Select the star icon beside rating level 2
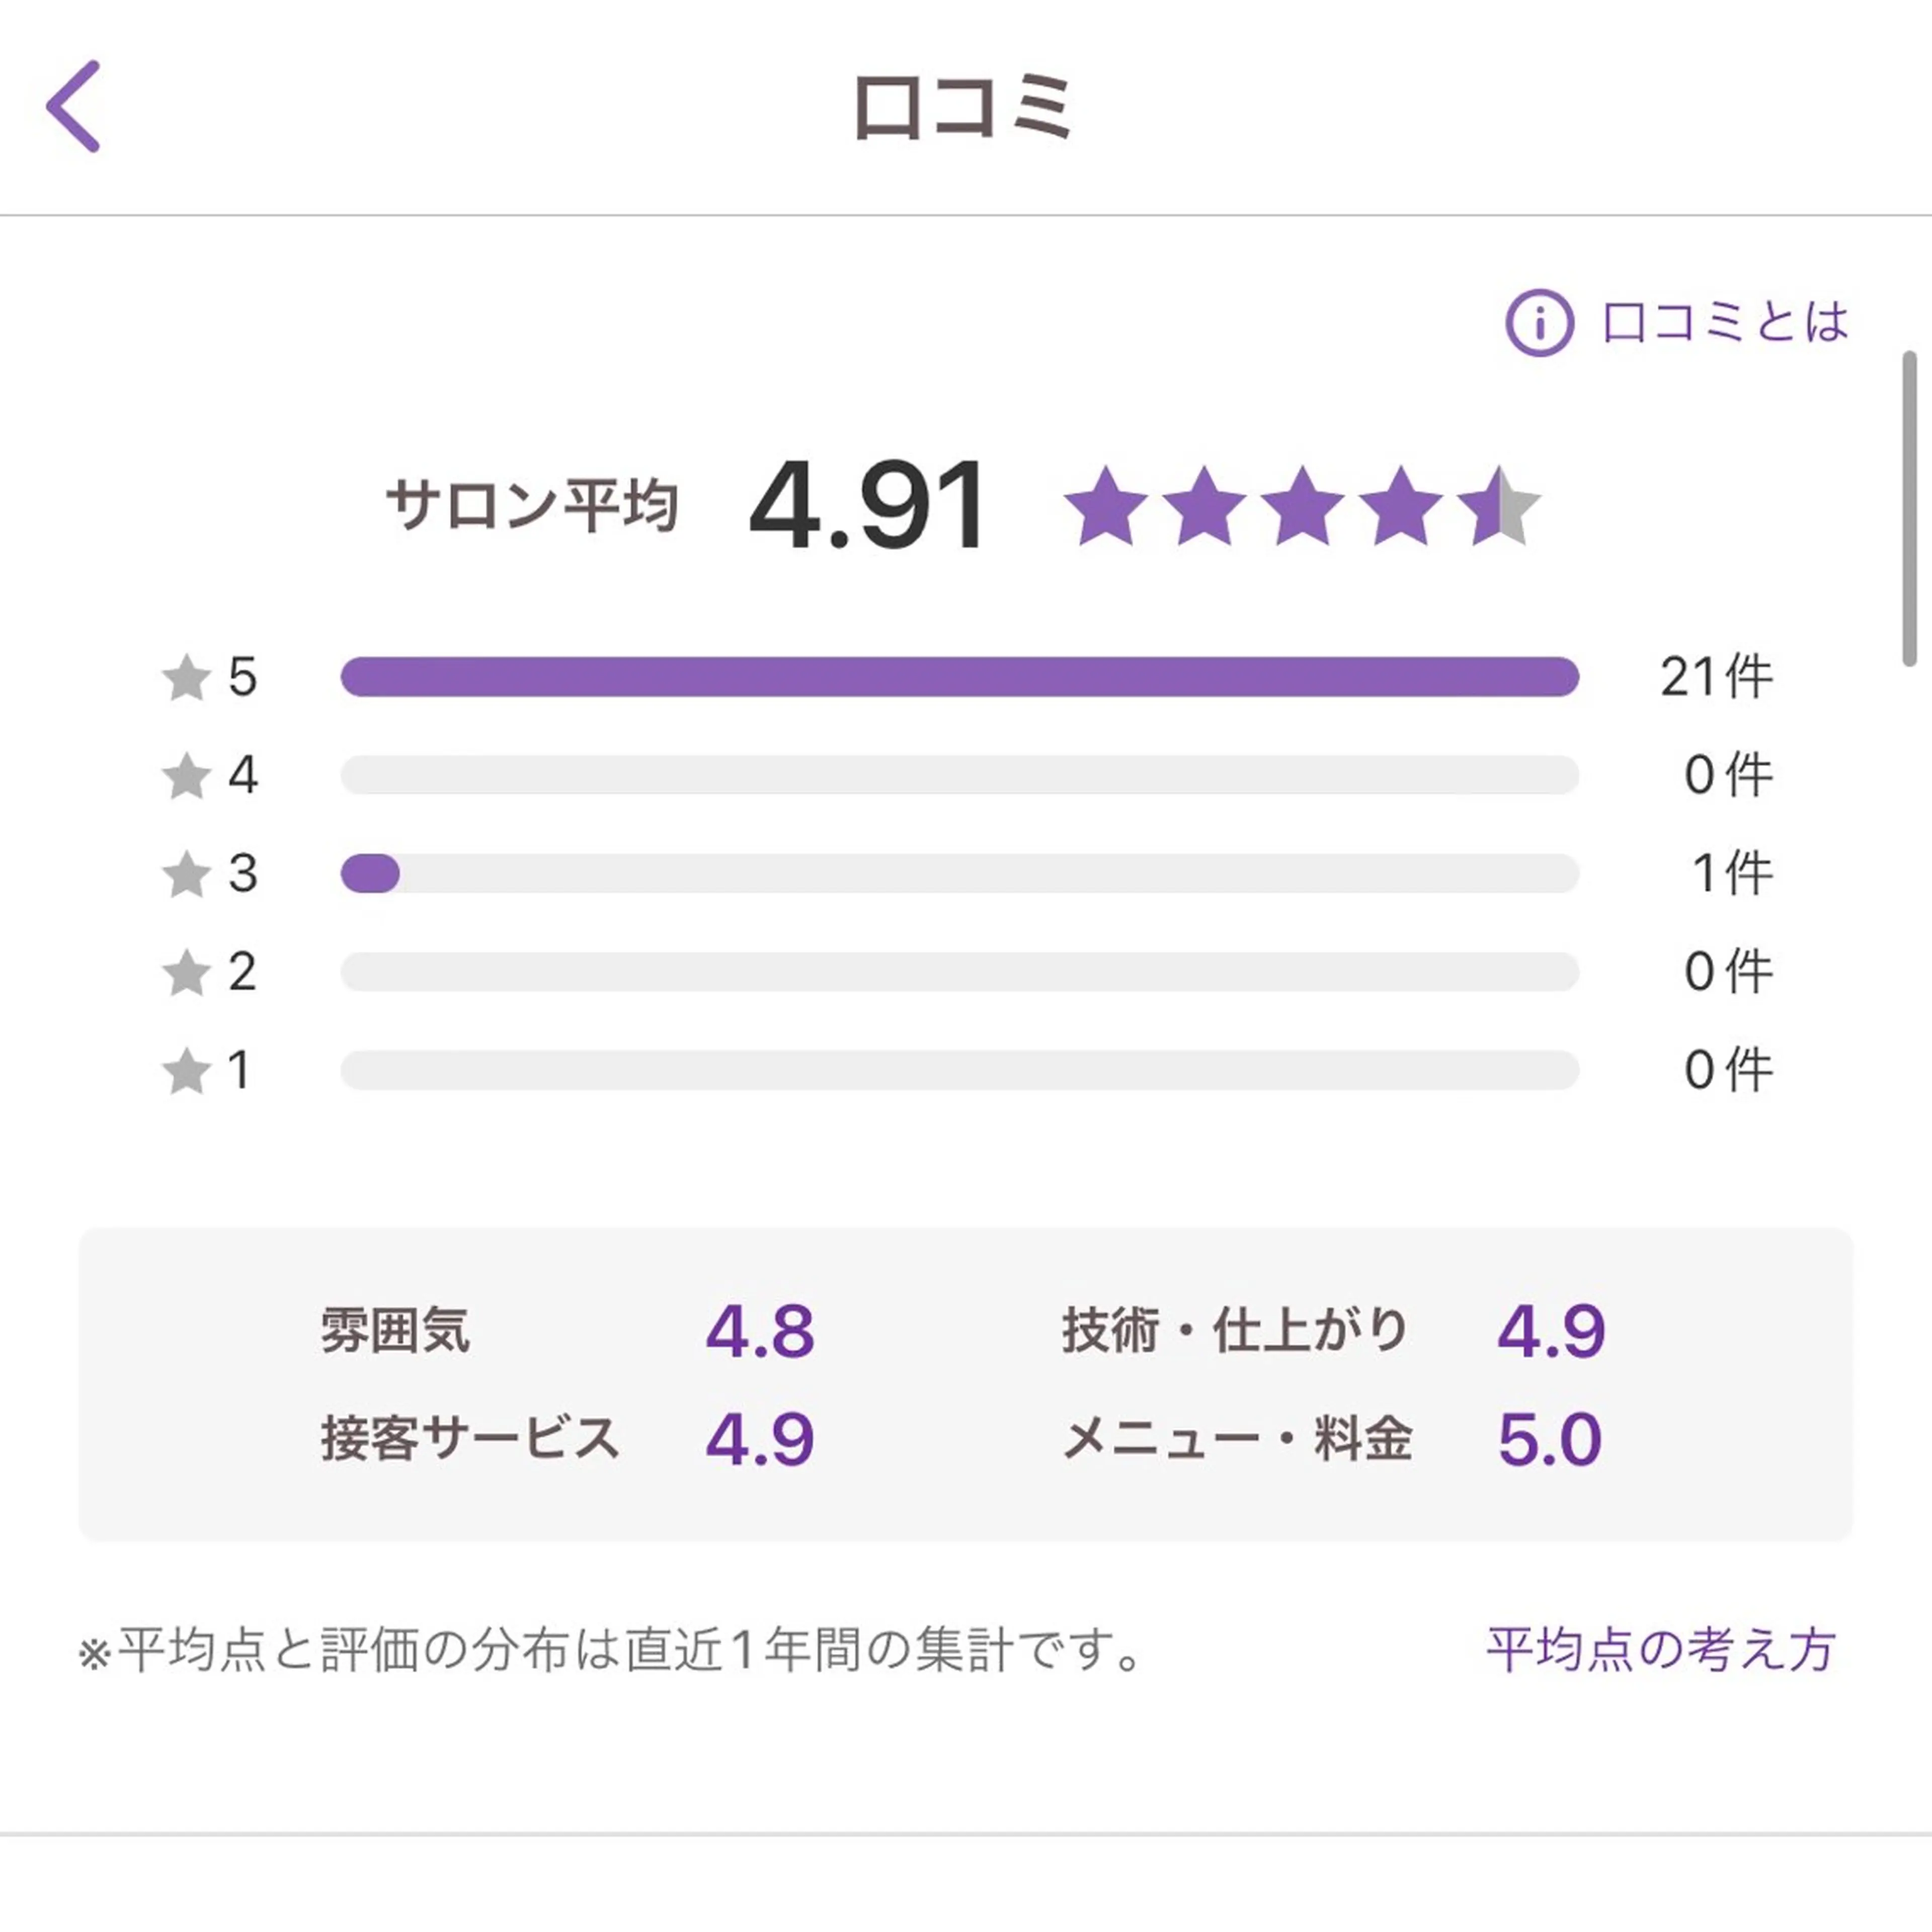The width and height of the screenshot is (1932, 1932). tap(186, 973)
